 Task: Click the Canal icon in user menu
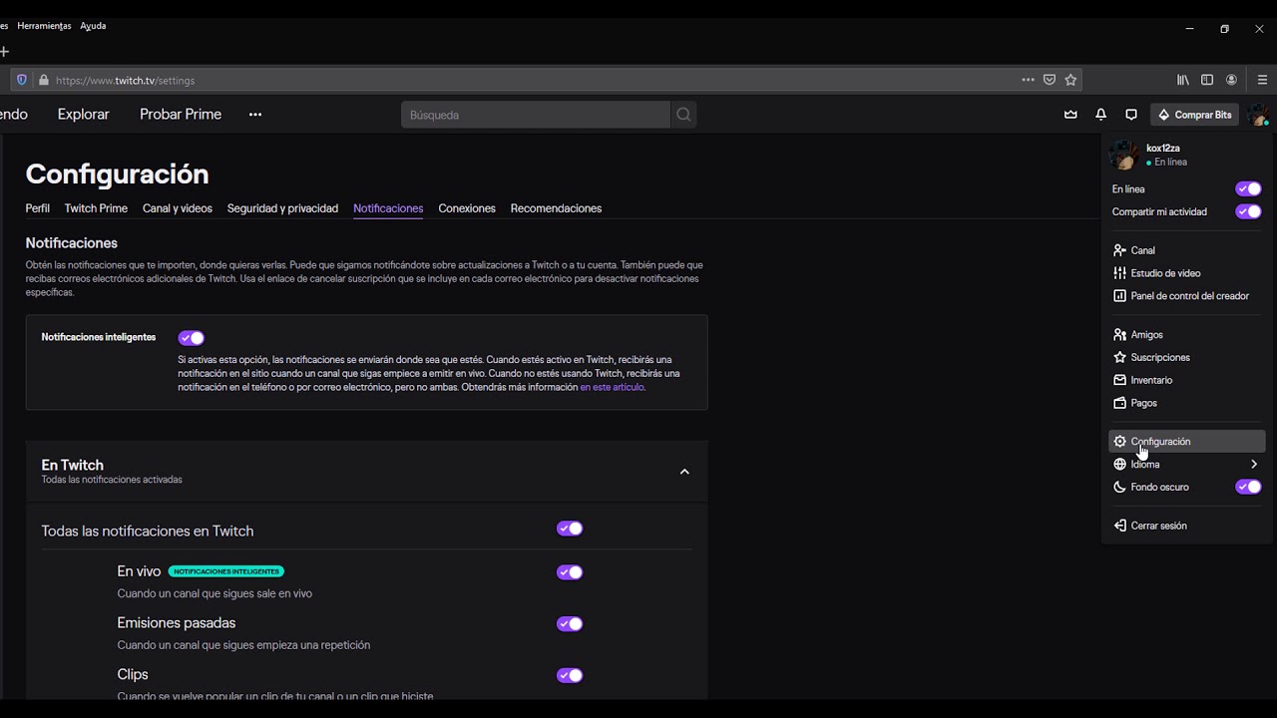pyautogui.click(x=1119, y=250)
